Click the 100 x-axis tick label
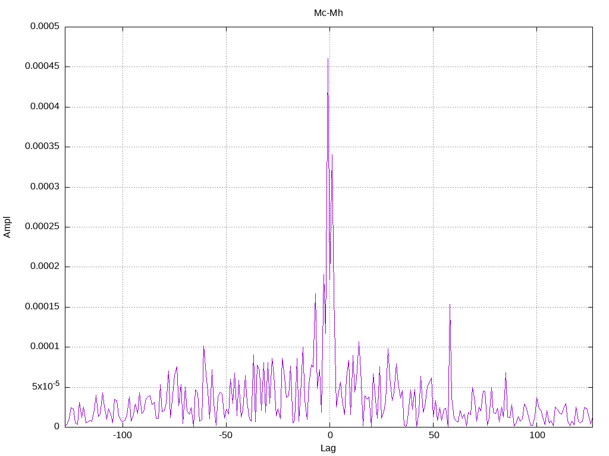Viewport: 609px width, 456px height. pyautogui.click(x=537, y=435)
